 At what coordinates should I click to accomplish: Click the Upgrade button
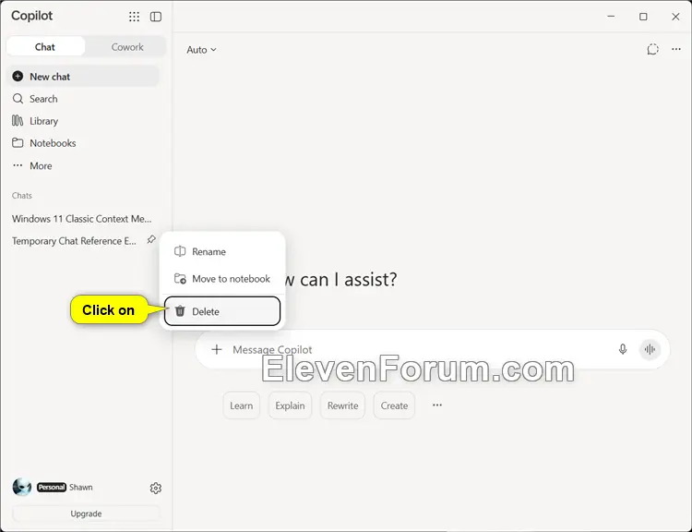[x=86, y=514]
